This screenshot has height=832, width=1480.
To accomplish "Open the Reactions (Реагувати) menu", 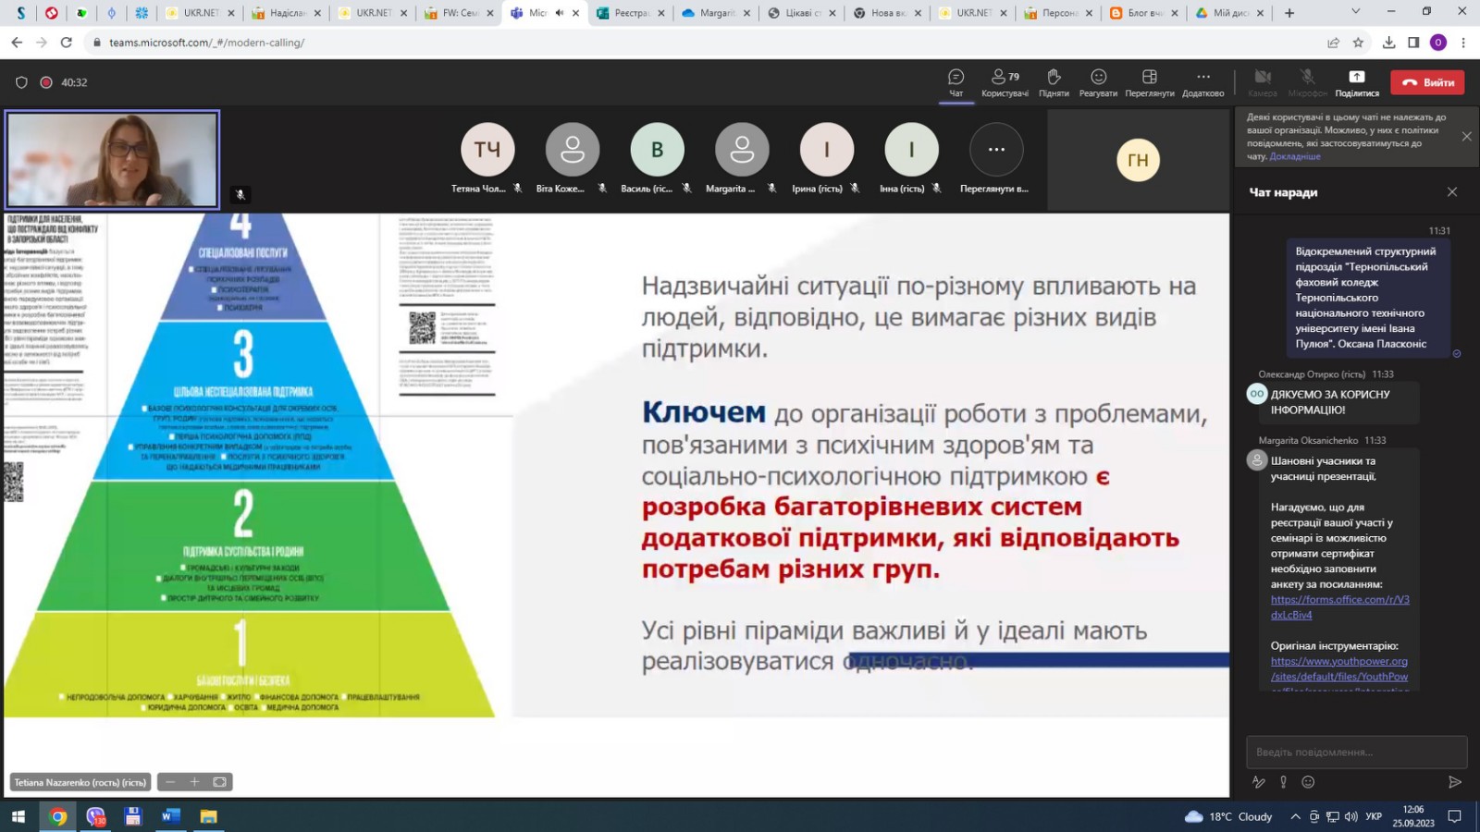I will point(1098,82).
